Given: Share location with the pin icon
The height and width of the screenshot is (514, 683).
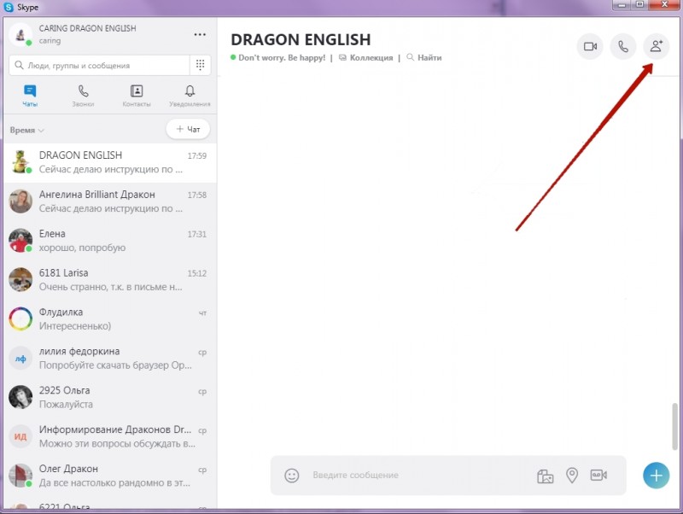Looking at the screenshot, I should 571,476.
